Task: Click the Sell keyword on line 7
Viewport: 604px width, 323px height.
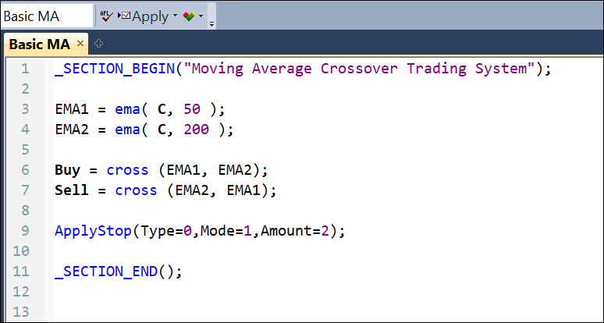Action: (72, 190)
